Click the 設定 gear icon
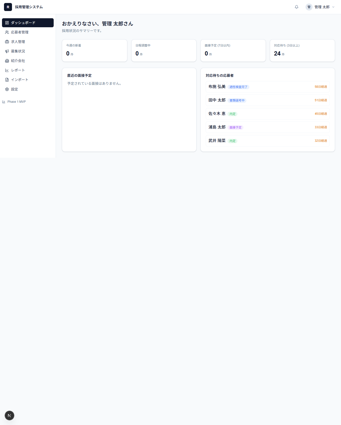The image size is (341, 425). point(7,89)
